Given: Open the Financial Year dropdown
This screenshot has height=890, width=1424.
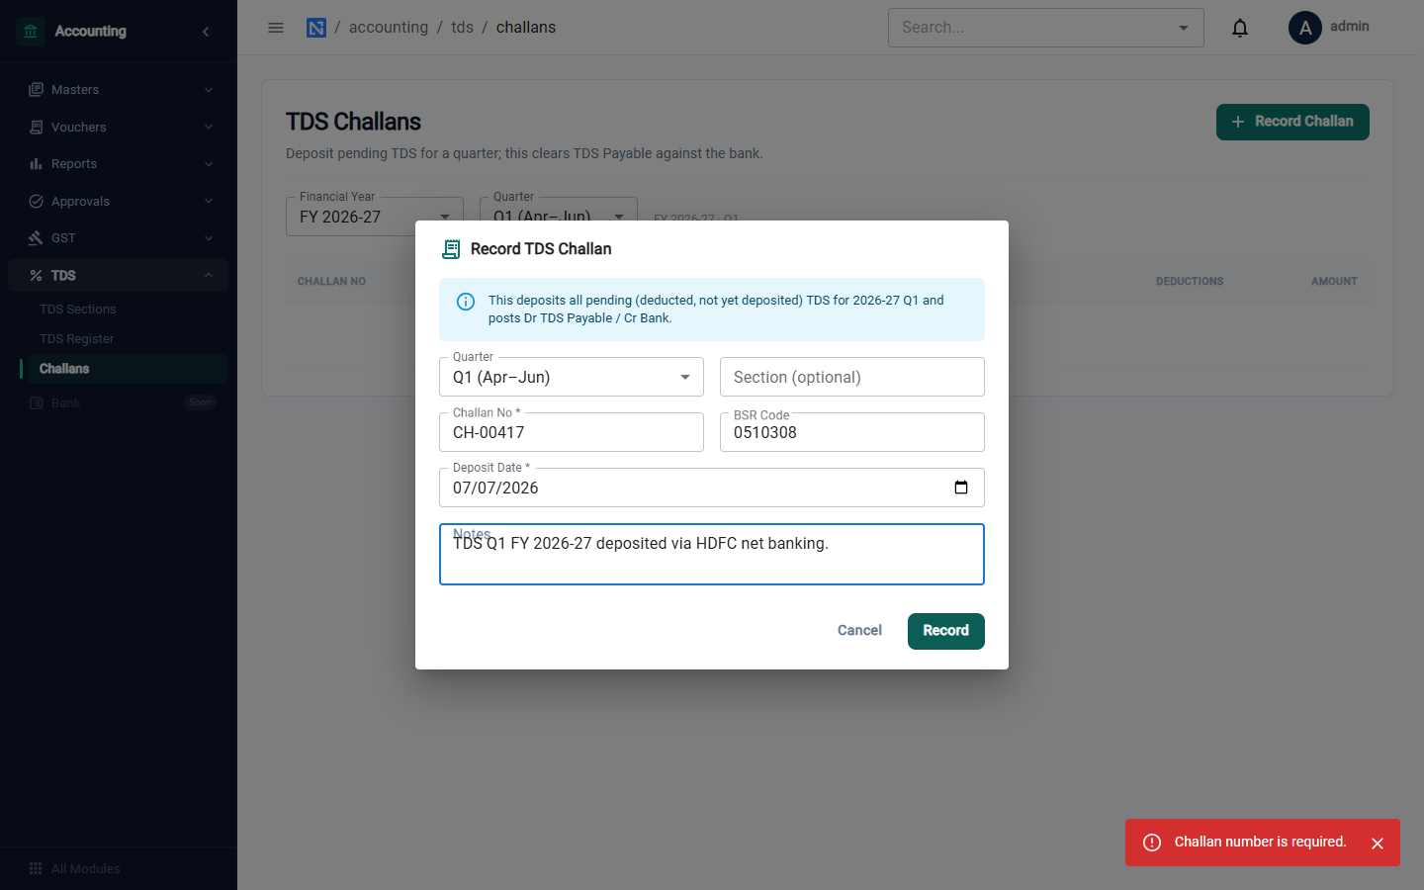Looking at the screenshot, I should pyautogui.click(x=375, y=217).
